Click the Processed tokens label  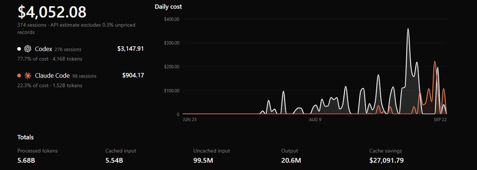[37, 151]
